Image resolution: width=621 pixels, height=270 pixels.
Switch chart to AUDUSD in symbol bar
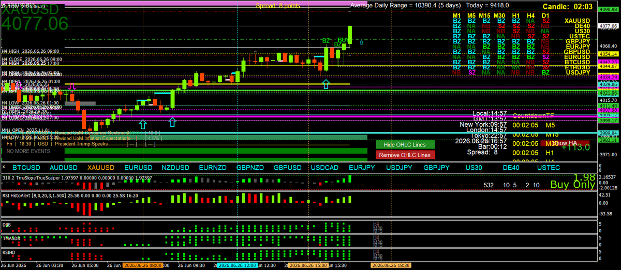[x=65, y=168]
